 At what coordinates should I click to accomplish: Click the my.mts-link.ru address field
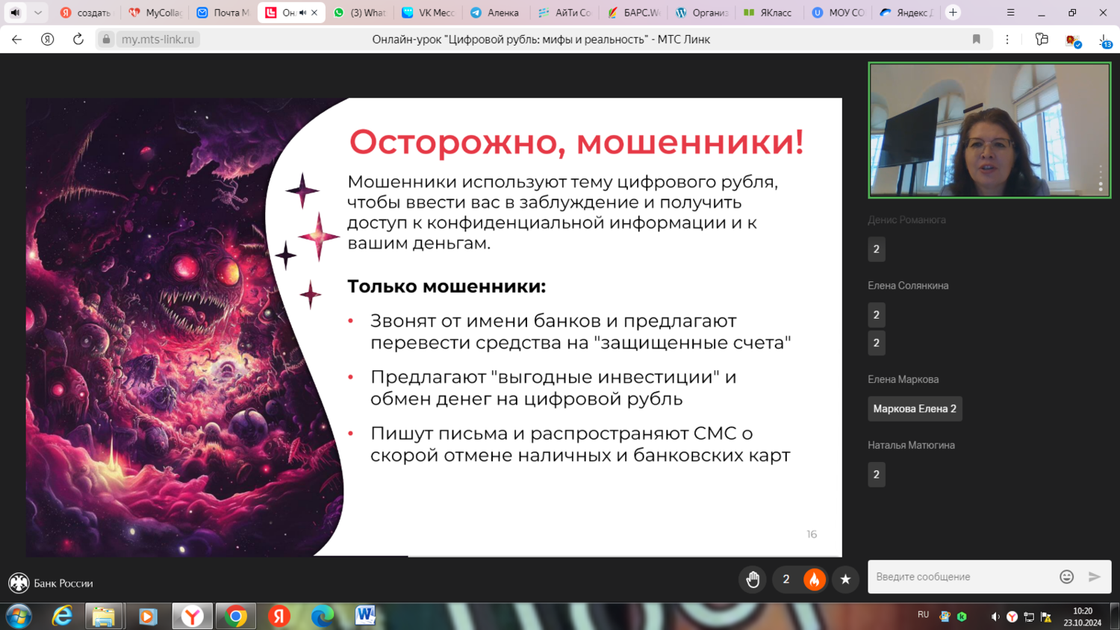click(x=158, y=39)
